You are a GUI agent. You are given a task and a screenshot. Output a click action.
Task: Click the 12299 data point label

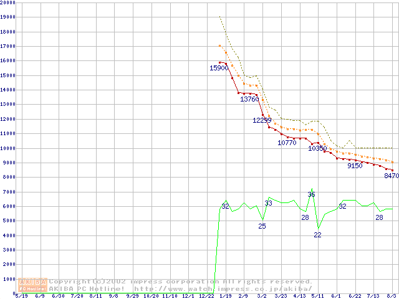(262, 120)
